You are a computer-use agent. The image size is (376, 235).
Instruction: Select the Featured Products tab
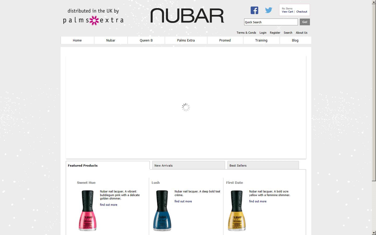coord(108,165)
